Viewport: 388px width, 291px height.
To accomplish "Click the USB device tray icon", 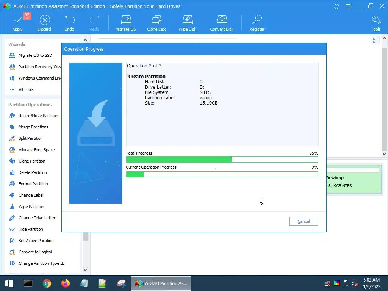I will (x=346, y=283).
